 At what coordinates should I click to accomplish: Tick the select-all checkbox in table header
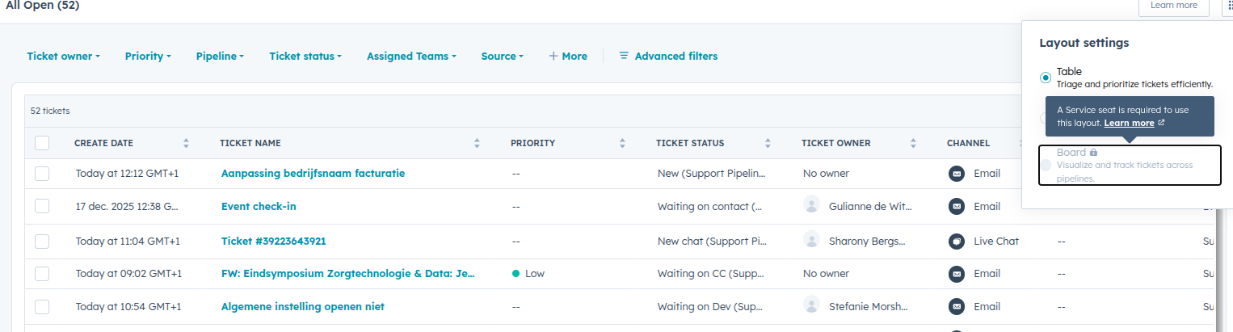pos(42,143)
